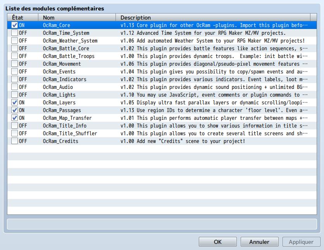Click the v1.13 Core plugin description
This screenshot has height=250, width=324.
(214, 25)
